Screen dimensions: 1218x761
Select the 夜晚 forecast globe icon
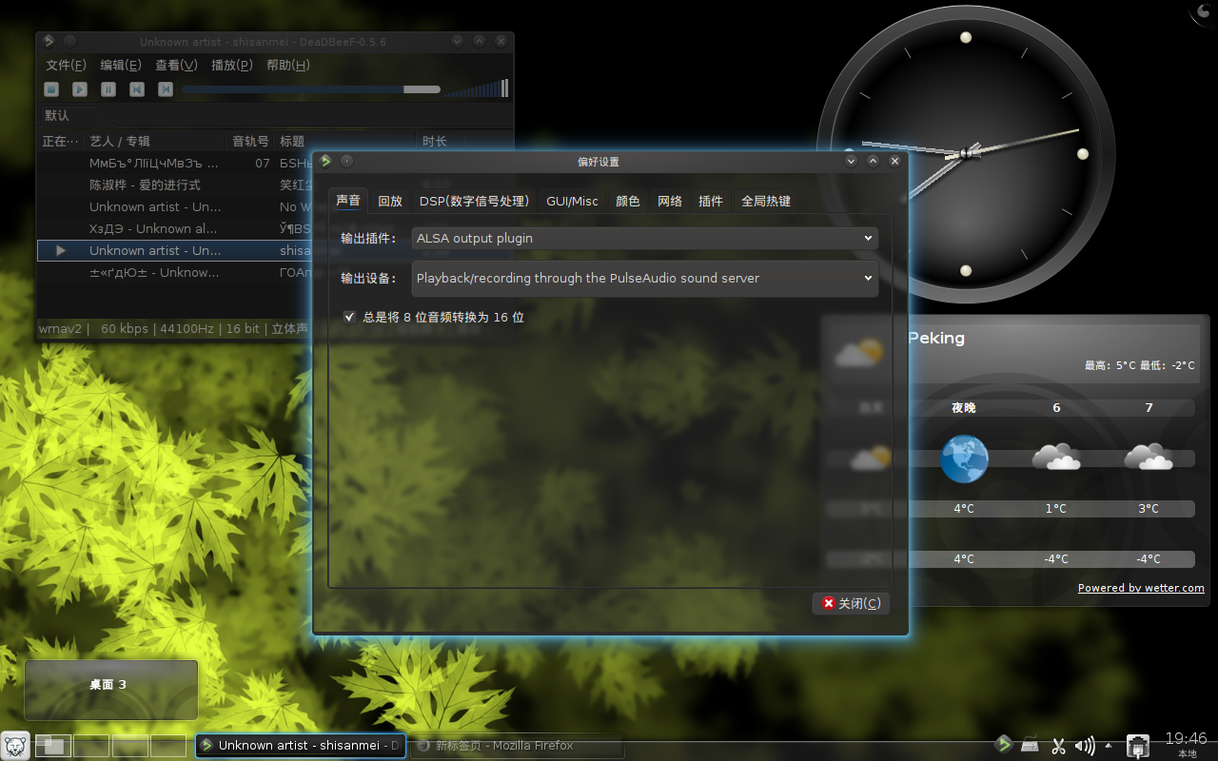tap(964, 459)
